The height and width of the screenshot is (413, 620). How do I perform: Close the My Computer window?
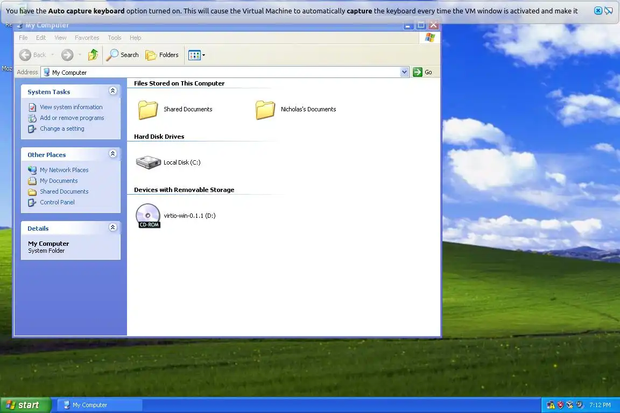click(x=434, y=25)
